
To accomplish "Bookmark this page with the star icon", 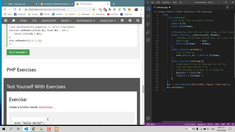I will (x=94, y=10).
